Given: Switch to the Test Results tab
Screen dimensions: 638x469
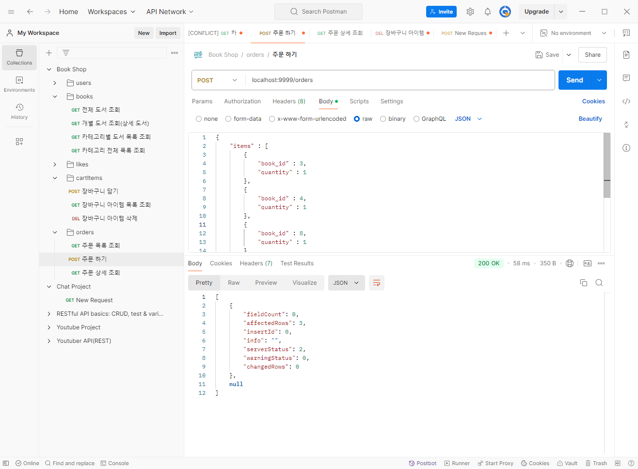Looking at the screenshot, I should coord(297,263).
